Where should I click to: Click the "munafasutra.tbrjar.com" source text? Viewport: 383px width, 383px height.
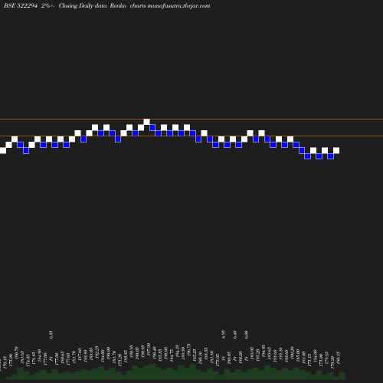click(x=178, y=6)
